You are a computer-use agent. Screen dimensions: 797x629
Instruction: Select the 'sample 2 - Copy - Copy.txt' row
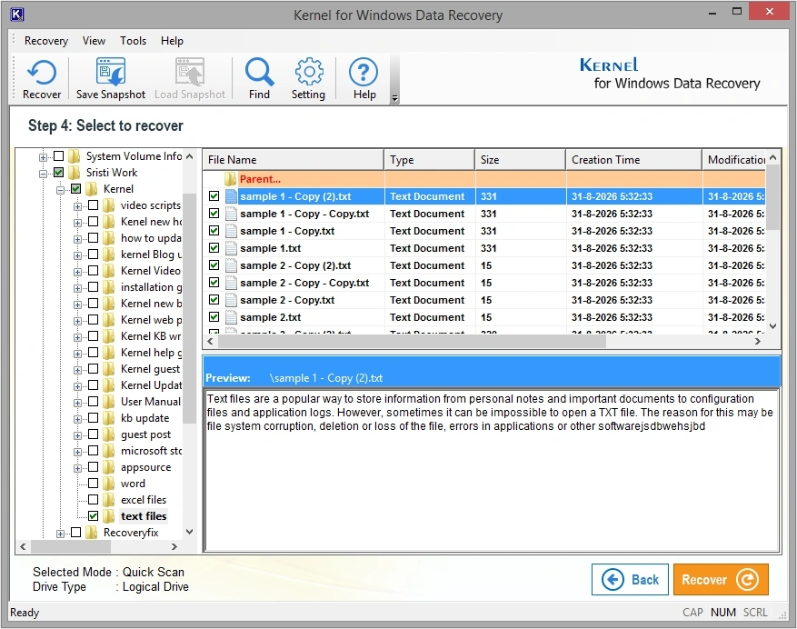(483, 283)
